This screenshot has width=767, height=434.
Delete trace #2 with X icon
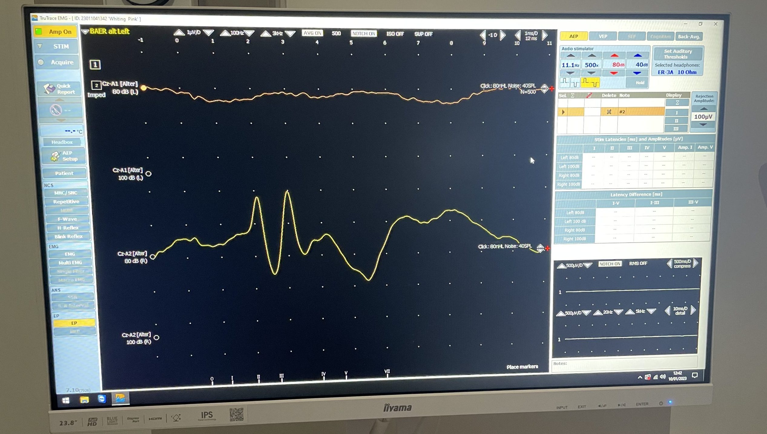pos(609,112)
